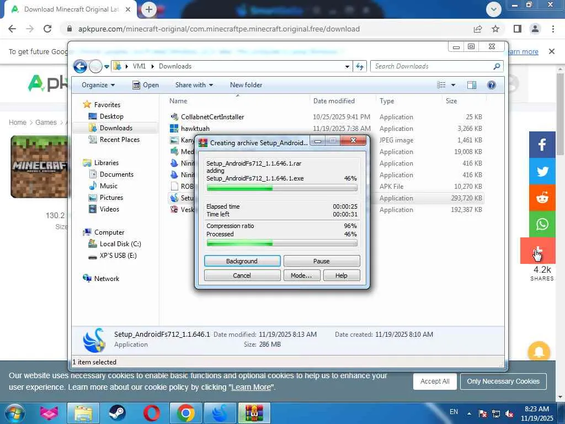
Task: Open XP'S USB (E:) drive
Action: tap(118, 256)
